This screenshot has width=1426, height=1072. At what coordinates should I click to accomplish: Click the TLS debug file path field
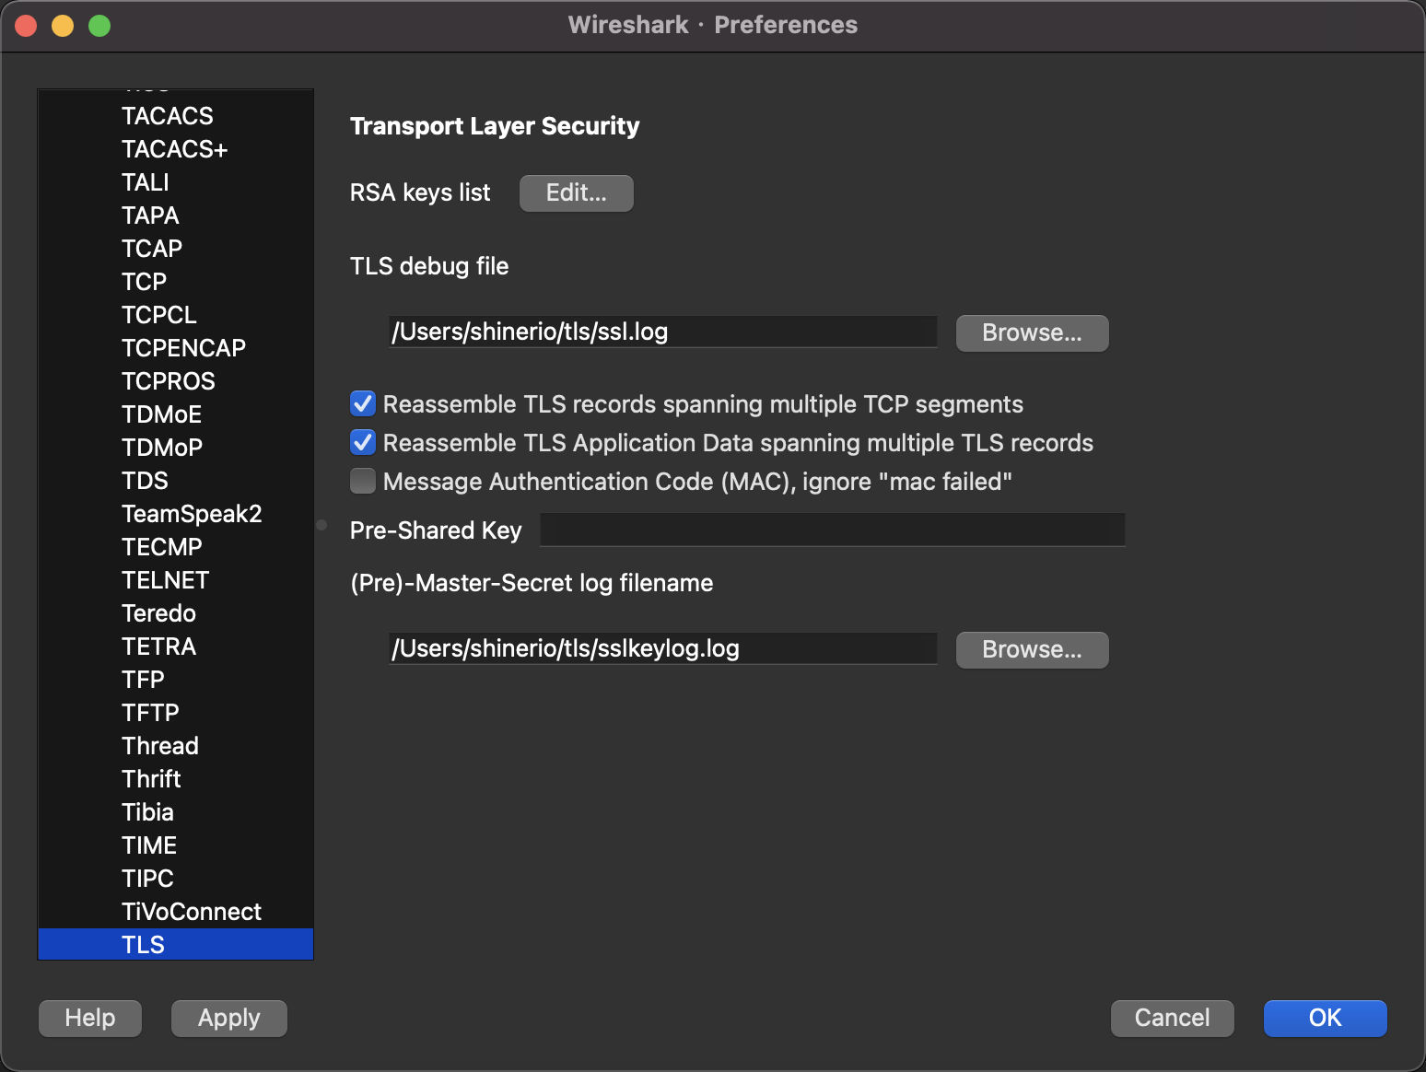661,332
